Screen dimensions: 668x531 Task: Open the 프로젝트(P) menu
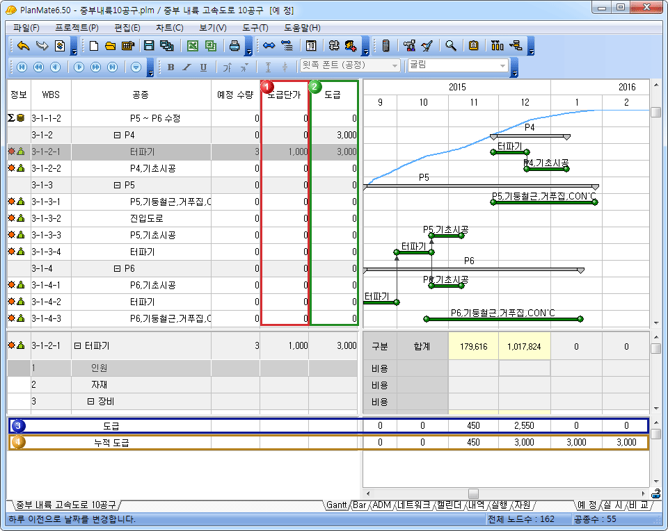77,28
